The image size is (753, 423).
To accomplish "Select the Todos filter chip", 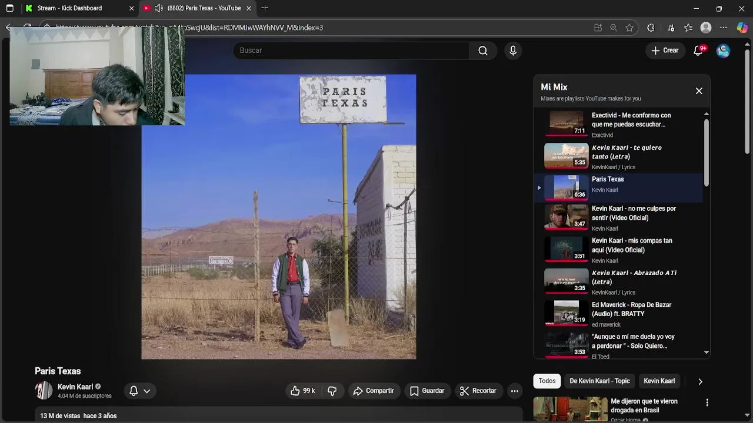I will 547,381.
